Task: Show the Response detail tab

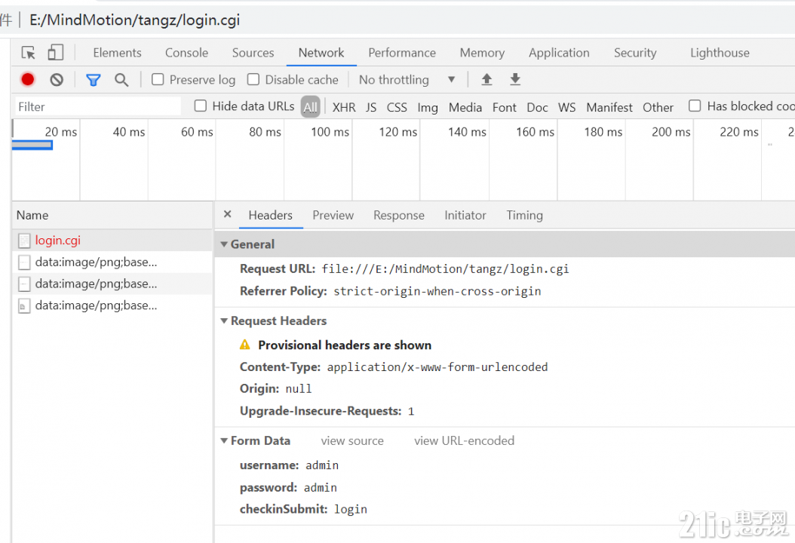Action: 399,215
